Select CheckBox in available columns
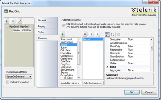 click(x=68, y=53)
